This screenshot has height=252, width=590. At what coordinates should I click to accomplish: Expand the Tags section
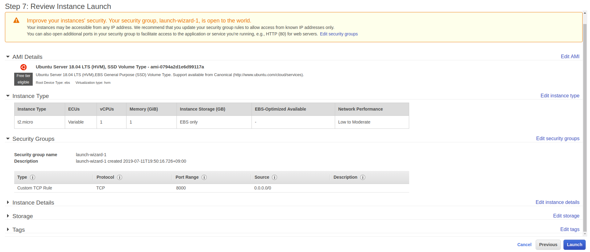pyautogui.click(x=8, y=230)
